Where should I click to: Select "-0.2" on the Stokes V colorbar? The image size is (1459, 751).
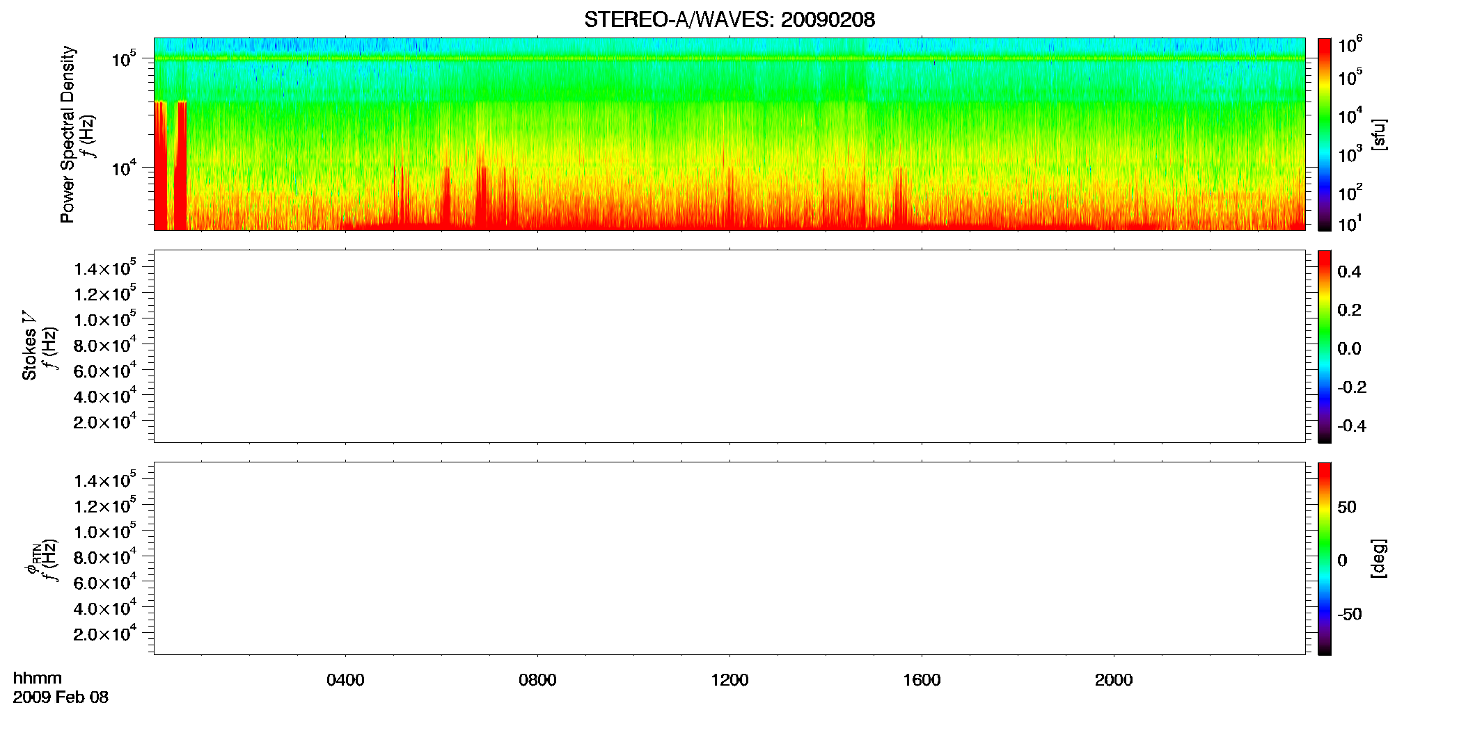[1352, 387]
